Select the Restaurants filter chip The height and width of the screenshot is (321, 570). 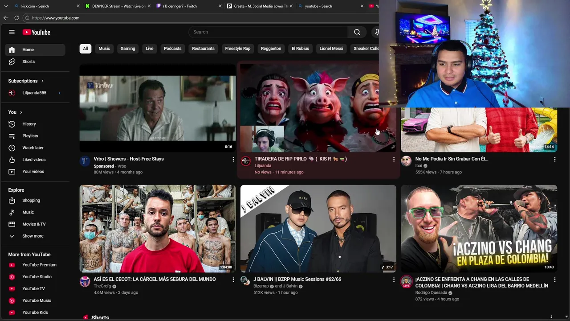point(203,49)
